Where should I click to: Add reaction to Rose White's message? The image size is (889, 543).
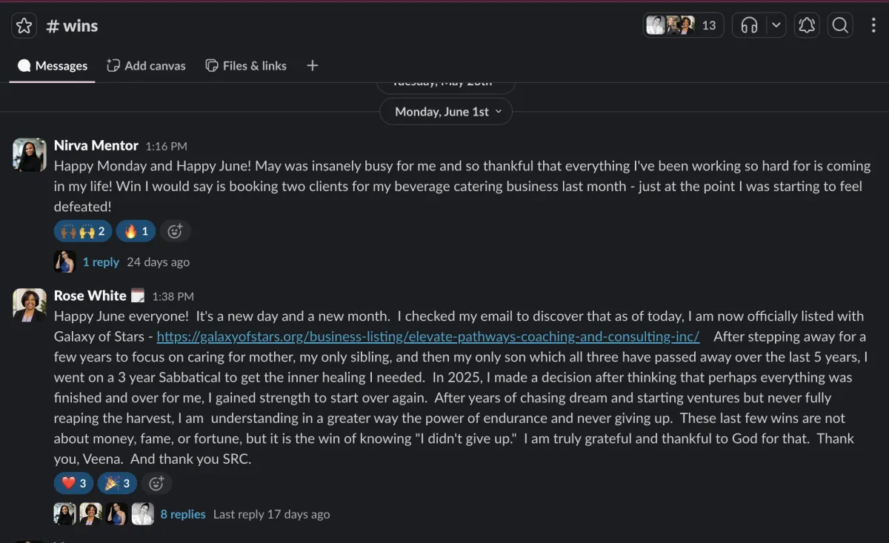156,484
